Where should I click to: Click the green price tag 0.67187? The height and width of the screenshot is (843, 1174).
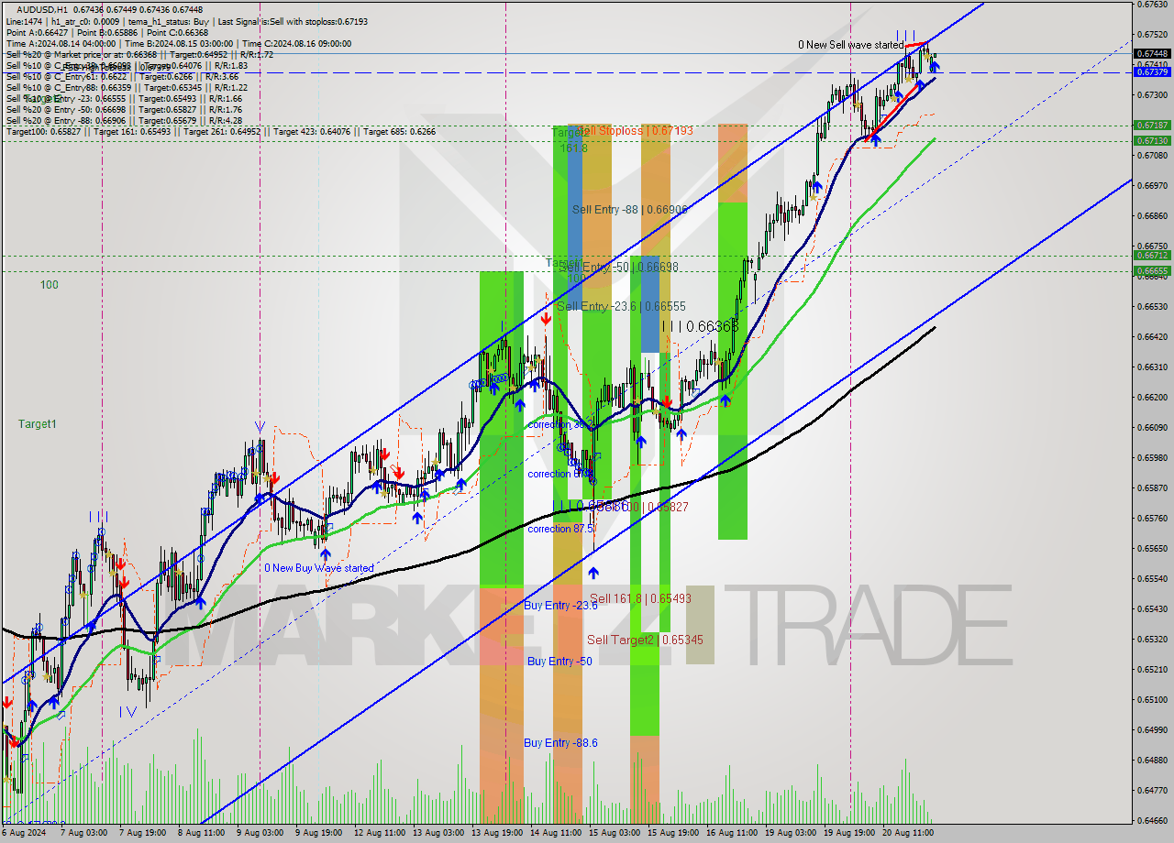point(1152,125)
